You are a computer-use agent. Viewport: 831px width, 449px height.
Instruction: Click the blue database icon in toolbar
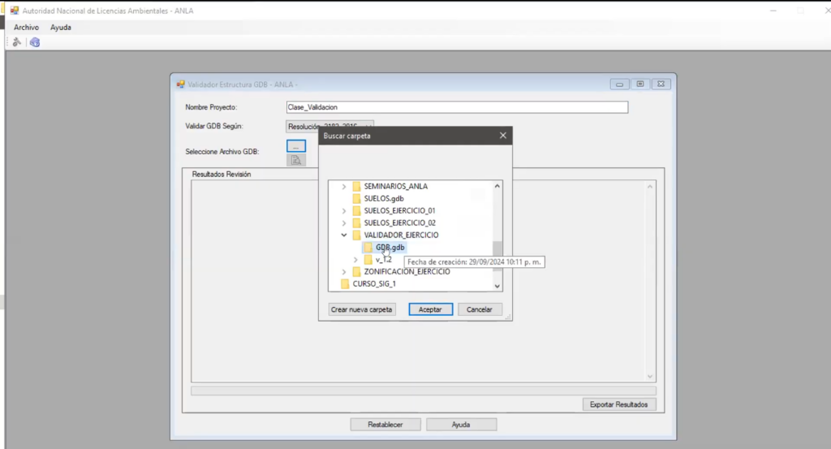pos(35,42)
